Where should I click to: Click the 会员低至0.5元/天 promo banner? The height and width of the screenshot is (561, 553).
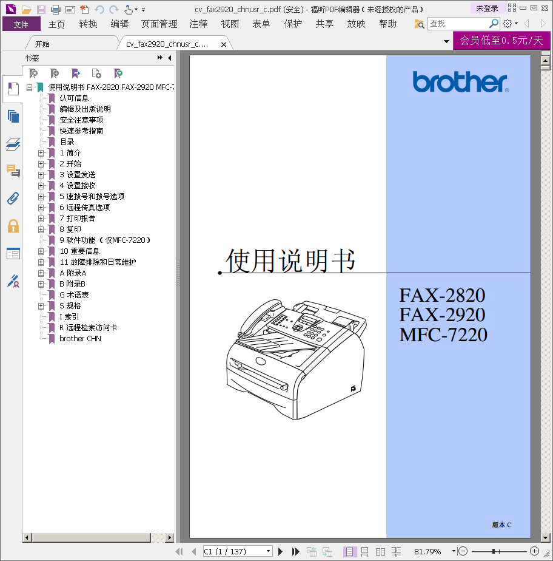point(501,40)
